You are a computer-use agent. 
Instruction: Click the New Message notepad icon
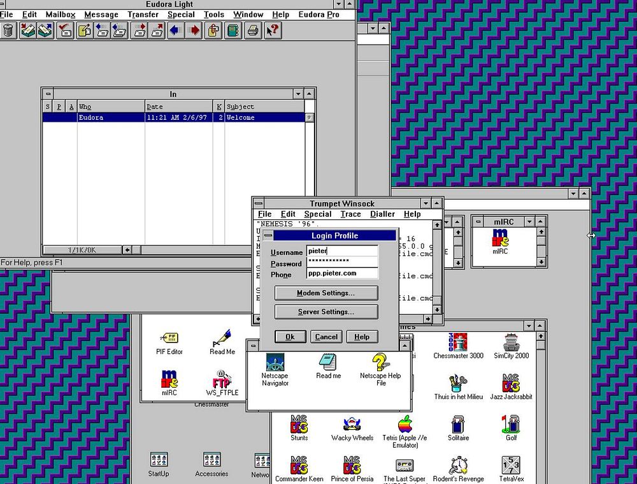coord(84,31)
